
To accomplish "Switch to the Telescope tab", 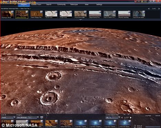I will point(74,4).
